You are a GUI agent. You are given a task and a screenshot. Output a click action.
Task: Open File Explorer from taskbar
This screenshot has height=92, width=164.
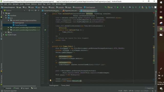(161, 18)
